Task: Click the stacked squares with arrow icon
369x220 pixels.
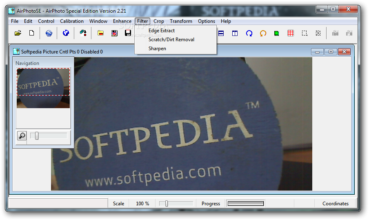Action: 83,33
